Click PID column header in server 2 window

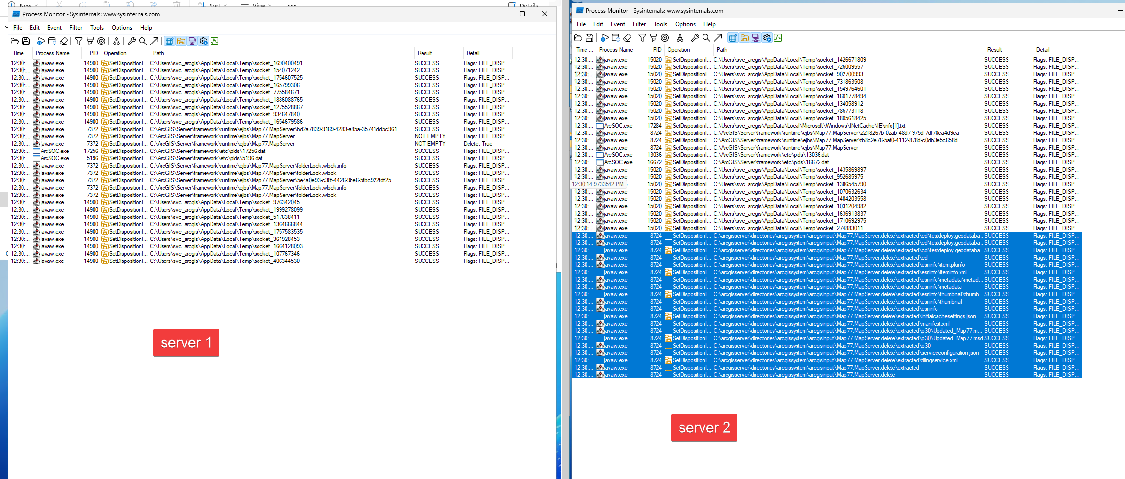tap(654, 50)
